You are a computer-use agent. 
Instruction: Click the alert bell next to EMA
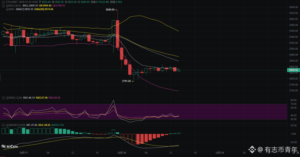(7, 9)
